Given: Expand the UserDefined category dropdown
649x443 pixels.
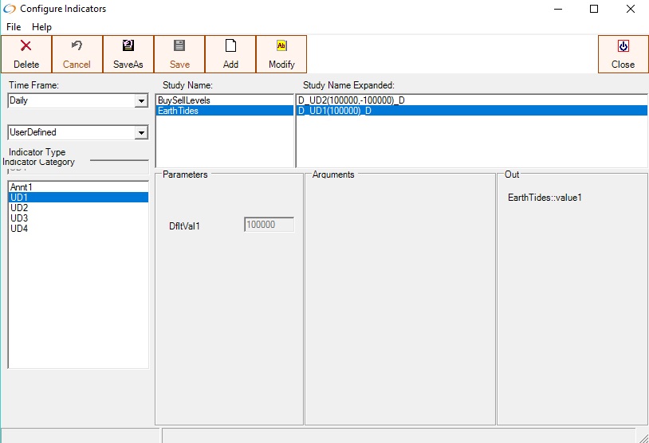Looking at the screenshot, I should tap(142, 132).
